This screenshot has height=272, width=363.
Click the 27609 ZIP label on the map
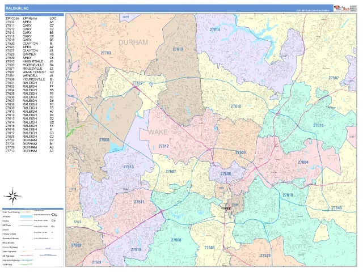240,152
